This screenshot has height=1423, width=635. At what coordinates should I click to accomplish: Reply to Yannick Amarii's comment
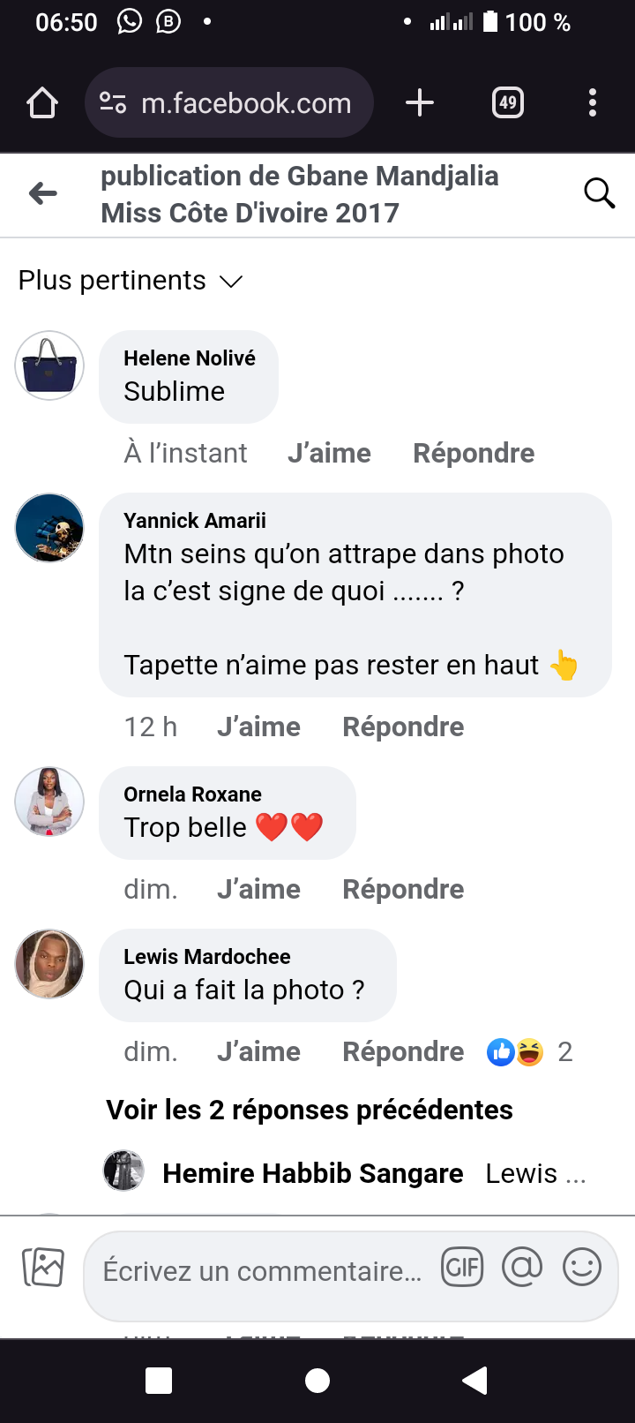tap(403, 727)
